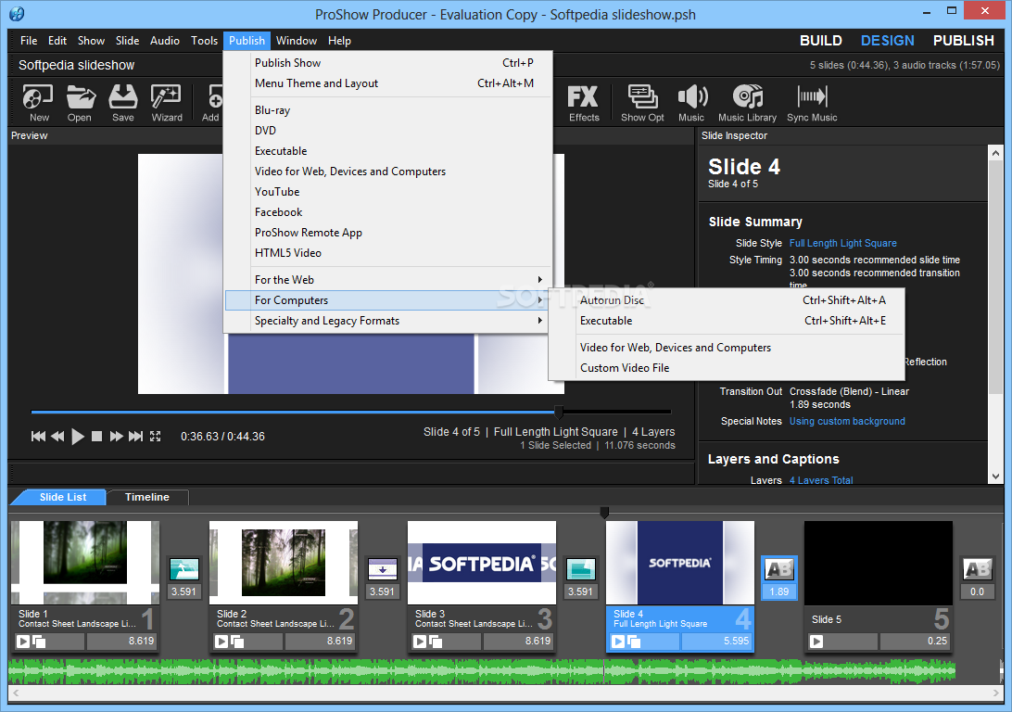Select the black Slide 5 thumbnail
The image size is (1012, 712).
[x=878, y=562]
